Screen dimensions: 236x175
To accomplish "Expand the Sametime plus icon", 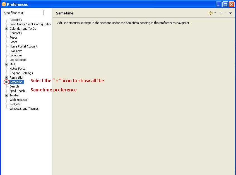I will tap(6, 82).
